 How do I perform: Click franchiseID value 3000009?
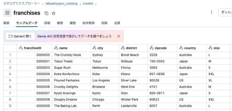pos(34,106)
